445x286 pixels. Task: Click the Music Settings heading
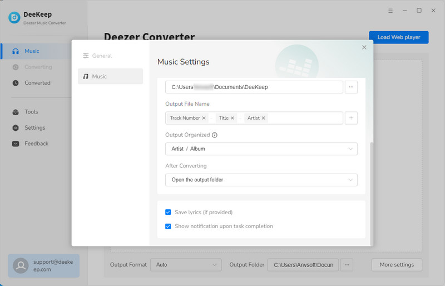(x=184, y=62)
